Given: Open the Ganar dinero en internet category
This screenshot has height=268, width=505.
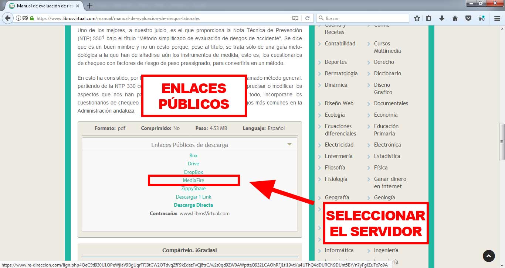Looking at the screenshot, I should (x=390, y=182).
